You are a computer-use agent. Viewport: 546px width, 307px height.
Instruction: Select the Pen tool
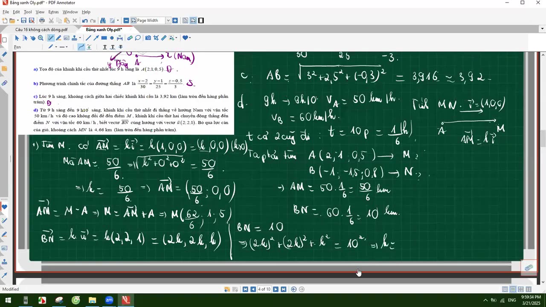click(51, 38)
